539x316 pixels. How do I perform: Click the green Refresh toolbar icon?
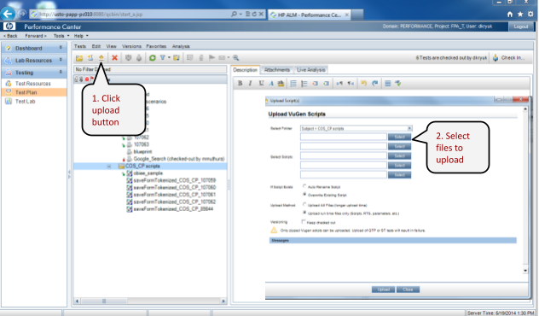coord(153,57)
